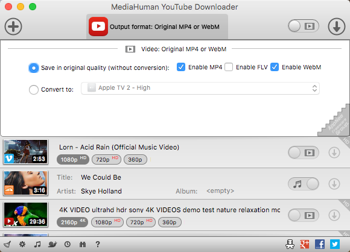Choose 1080p quality for 4K VIDEO item
350x252 pixels.
pyautogui.click(x=107, y=222)
